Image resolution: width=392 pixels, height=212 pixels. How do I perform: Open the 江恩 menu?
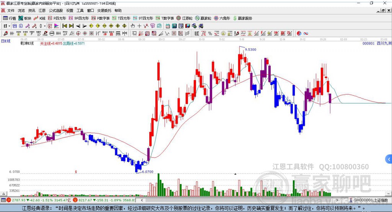[42, 10]
